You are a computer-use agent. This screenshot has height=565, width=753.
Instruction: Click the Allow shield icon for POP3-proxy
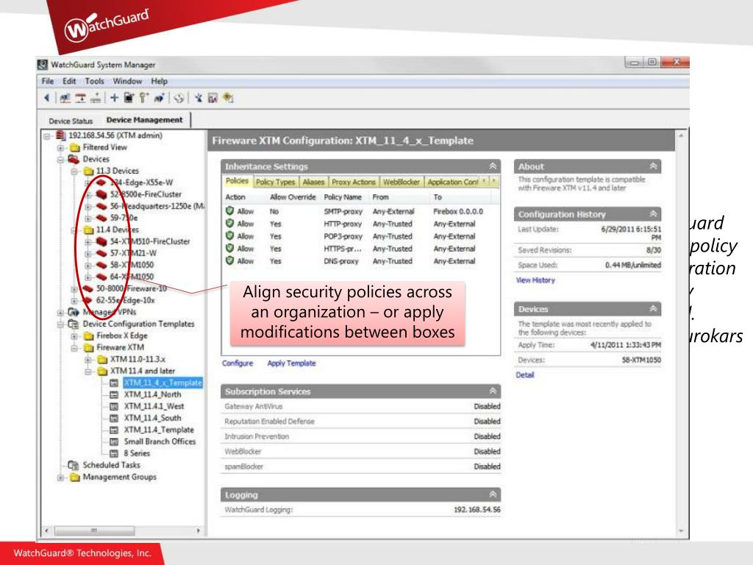pos(230,236)
